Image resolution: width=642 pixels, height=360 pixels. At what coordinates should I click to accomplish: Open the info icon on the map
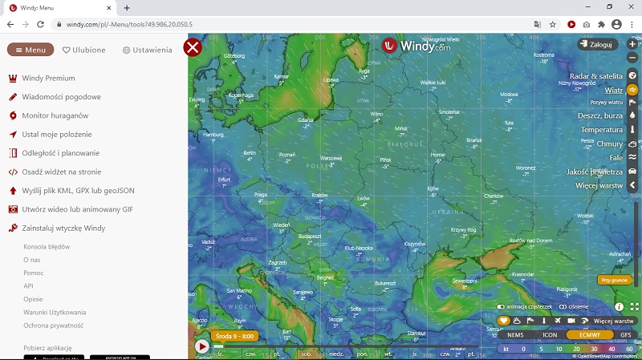(x=619, y=306)
